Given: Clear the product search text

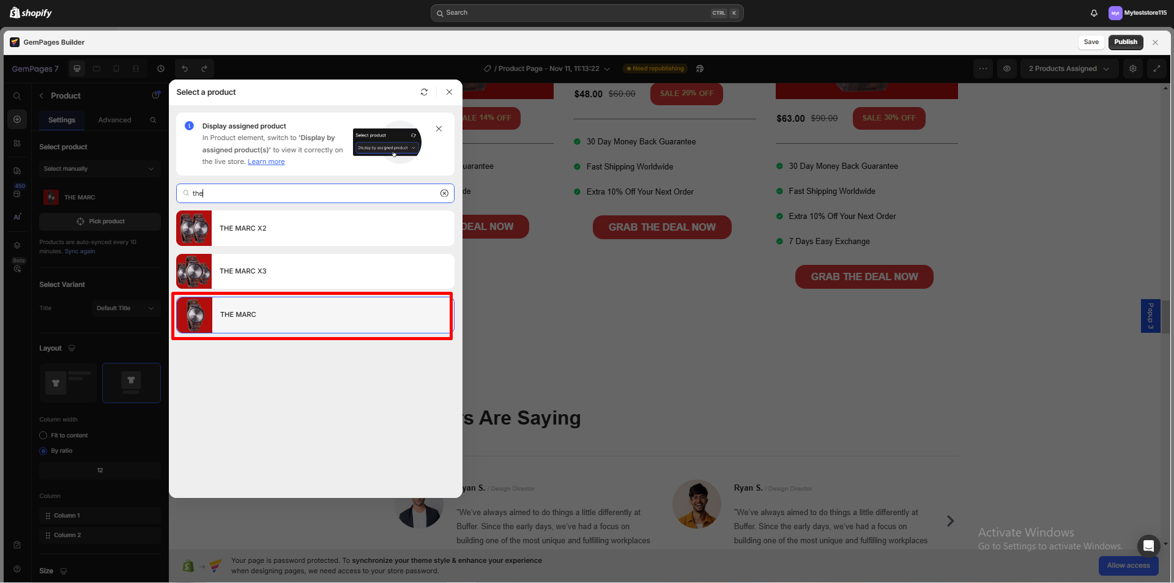Looking at the screenshot, I should (x=444, y=193).
